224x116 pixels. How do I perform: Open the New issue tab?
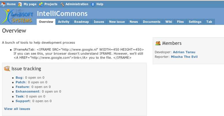click(x=117, y=22)
